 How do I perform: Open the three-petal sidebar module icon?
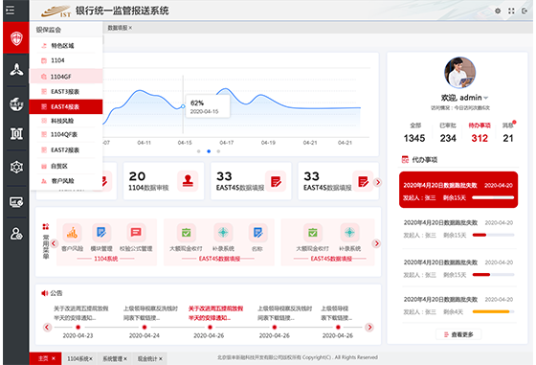pos(16,69)
